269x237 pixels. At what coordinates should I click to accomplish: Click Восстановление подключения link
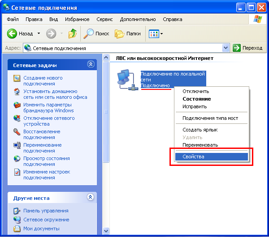42,135
